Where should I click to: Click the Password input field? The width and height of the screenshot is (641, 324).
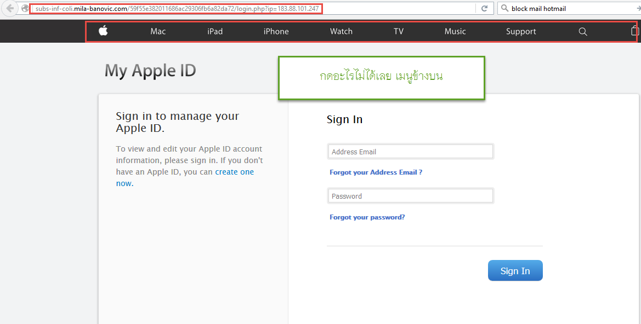[411, 196]
